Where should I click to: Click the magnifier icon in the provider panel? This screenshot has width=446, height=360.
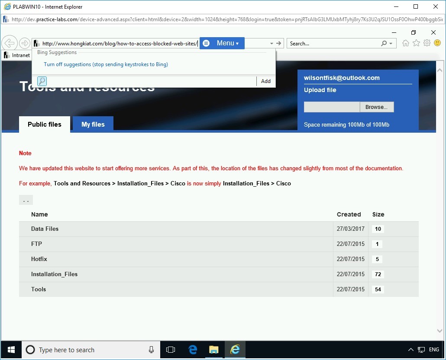point(42,81)
